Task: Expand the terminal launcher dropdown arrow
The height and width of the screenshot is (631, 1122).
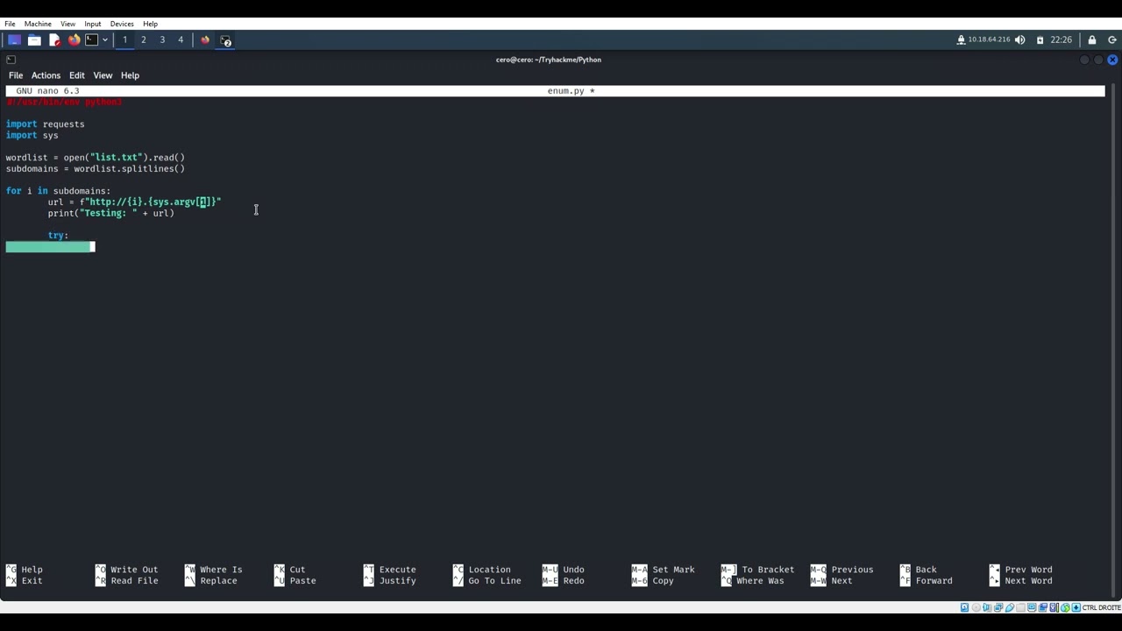Action: coord(104,40)
